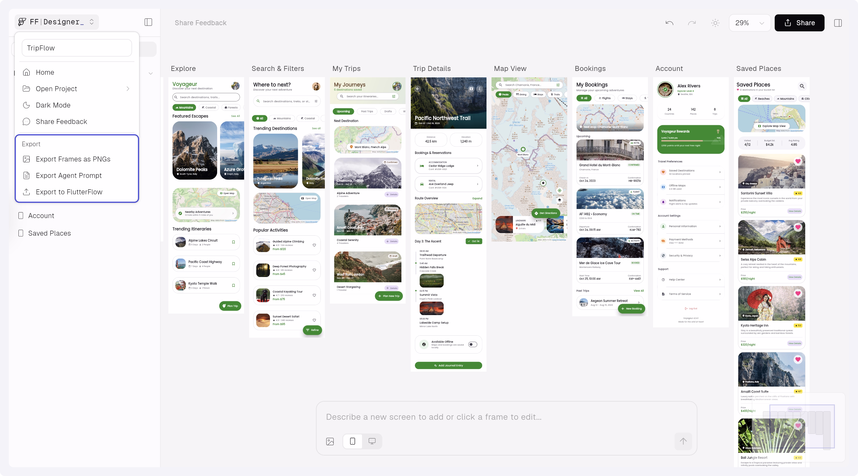The width and height of the screenshot is (858, 476).
Task: Toggle the left sidebar panel icon
Action: click(148, 22)
